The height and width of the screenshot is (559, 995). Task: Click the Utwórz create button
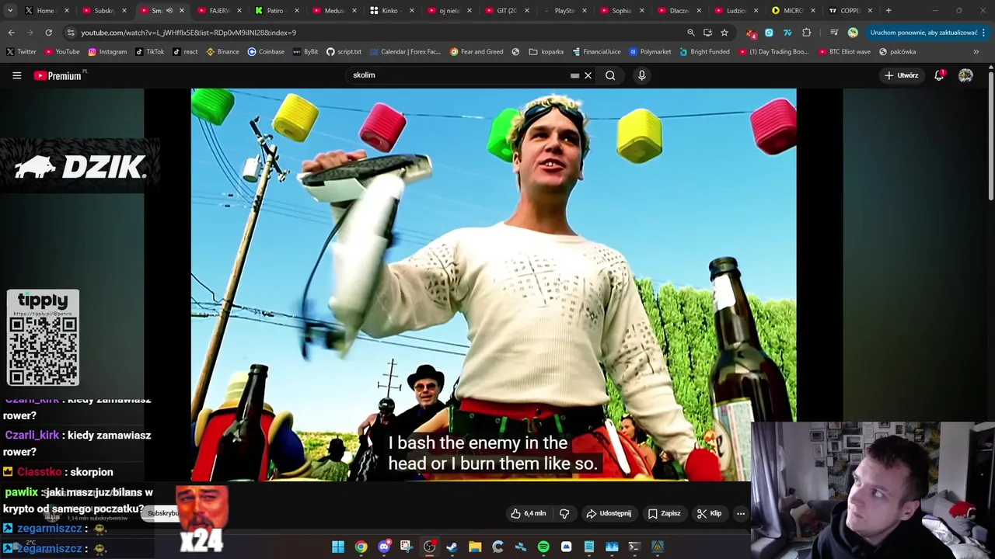902,75
